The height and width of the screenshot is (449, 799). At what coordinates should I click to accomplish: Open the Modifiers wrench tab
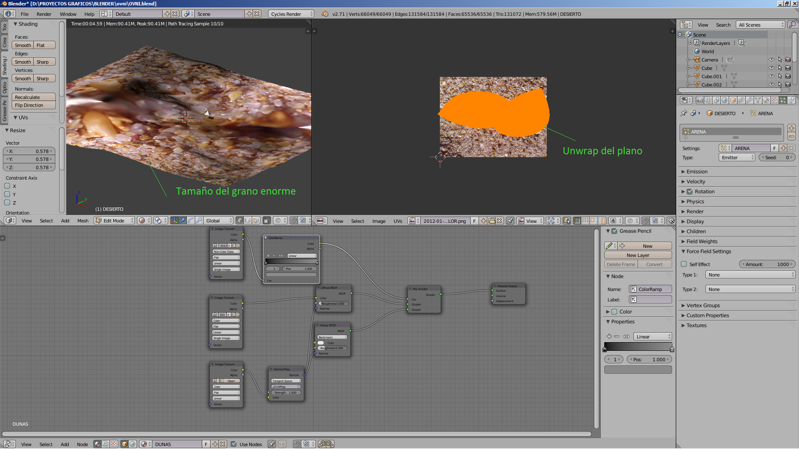pos(749,100)
